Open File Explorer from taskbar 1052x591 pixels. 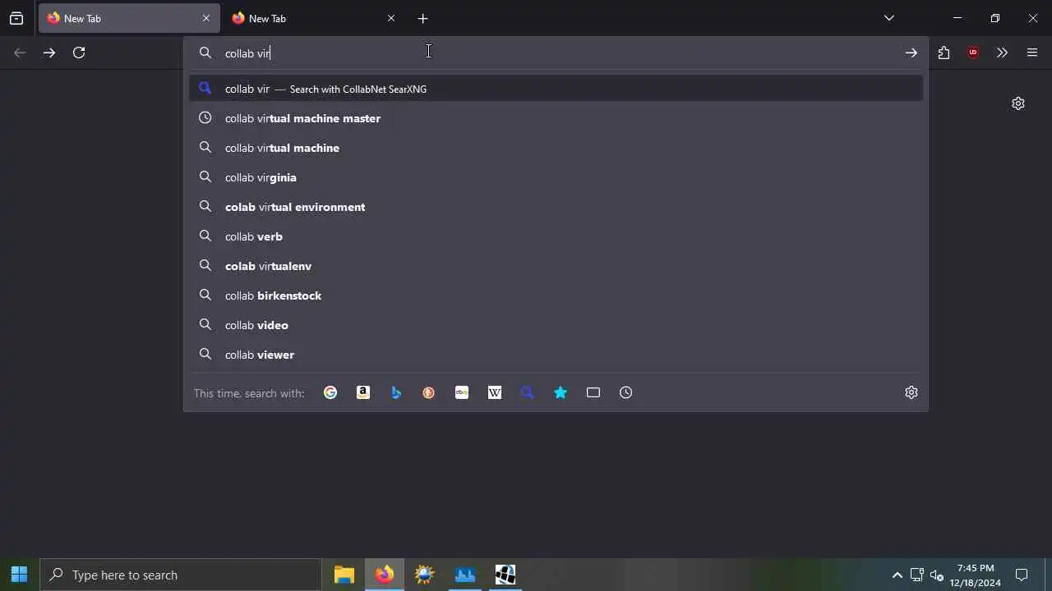click(x=344, y=575)
